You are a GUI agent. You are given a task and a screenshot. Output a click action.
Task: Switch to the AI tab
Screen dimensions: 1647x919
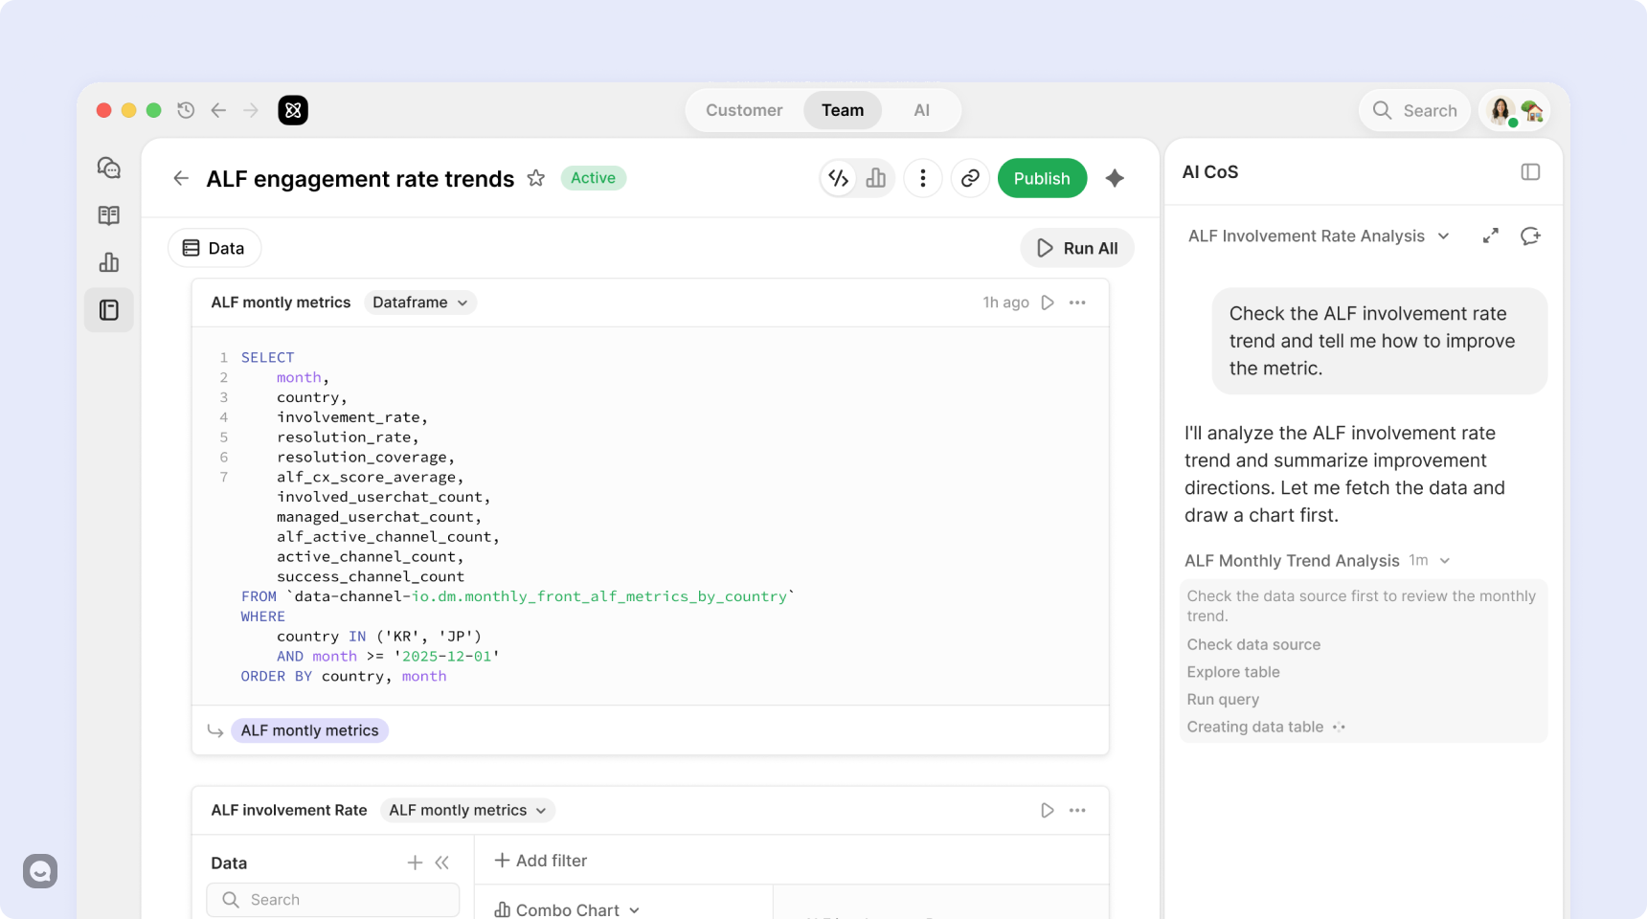(921, 110)
